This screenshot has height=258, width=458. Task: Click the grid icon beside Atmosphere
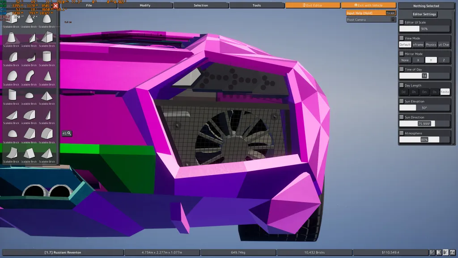tap(401, 133)
